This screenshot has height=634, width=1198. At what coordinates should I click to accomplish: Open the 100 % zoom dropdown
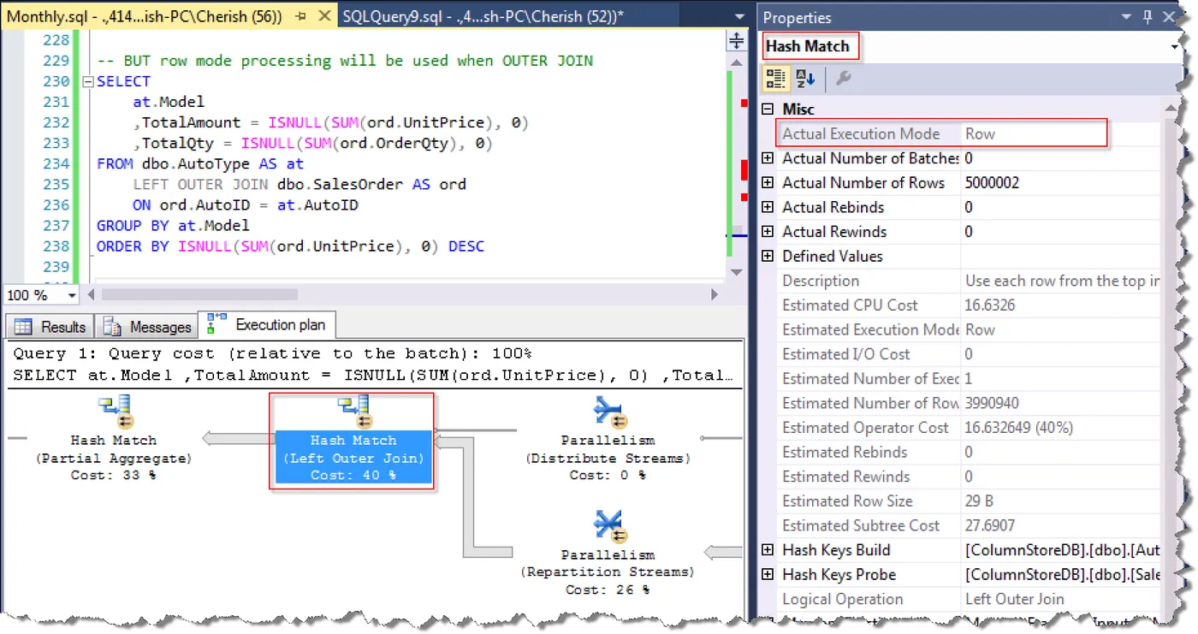click(x=71, y=295)
